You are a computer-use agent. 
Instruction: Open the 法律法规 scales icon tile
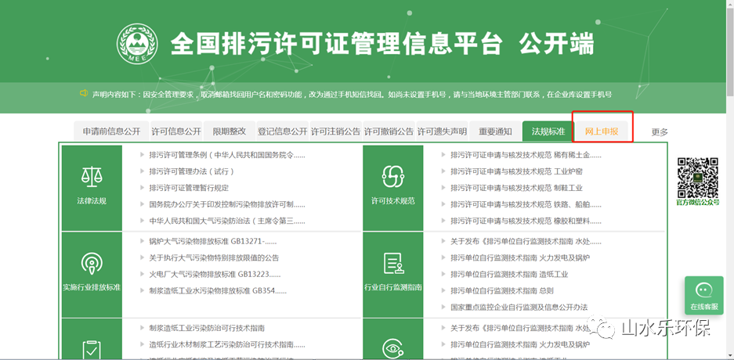pos(92,188)
